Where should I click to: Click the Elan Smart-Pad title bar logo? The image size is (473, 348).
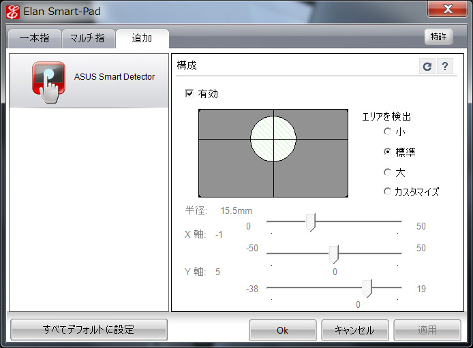13,11
